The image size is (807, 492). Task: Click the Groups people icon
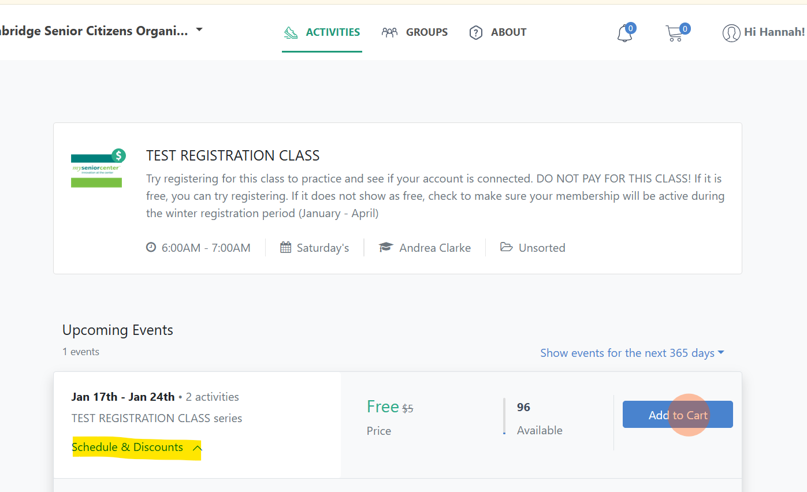(389, 32)
